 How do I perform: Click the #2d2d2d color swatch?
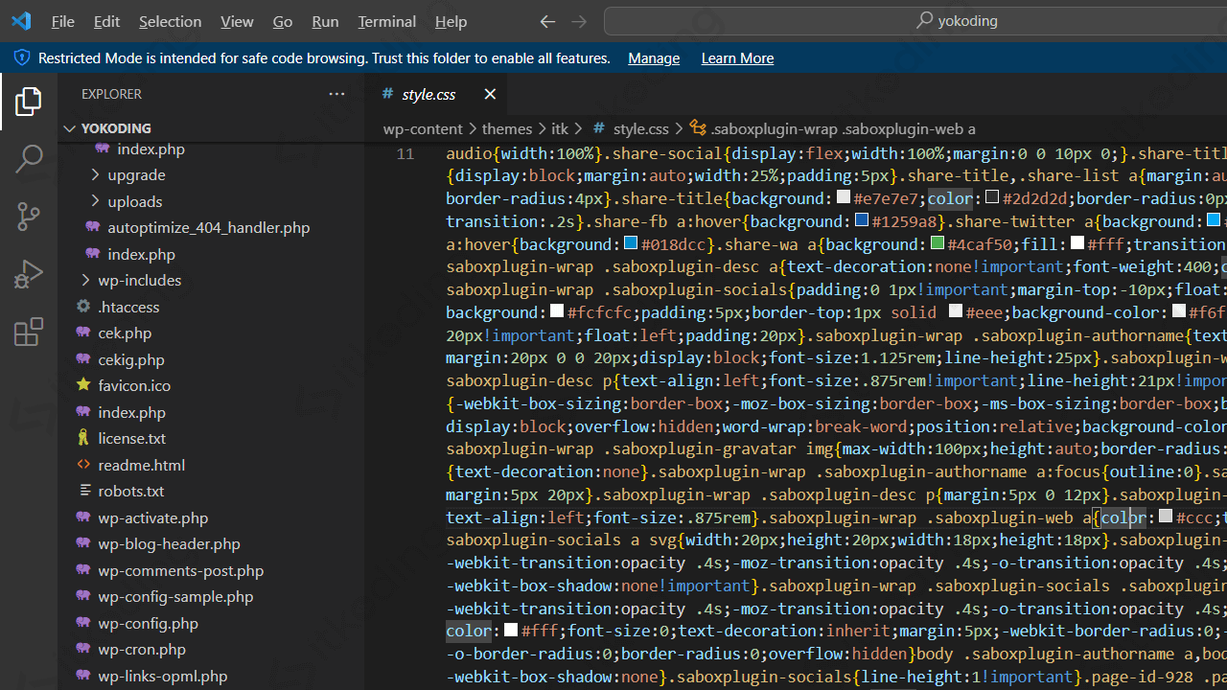[x=992, y=197]
